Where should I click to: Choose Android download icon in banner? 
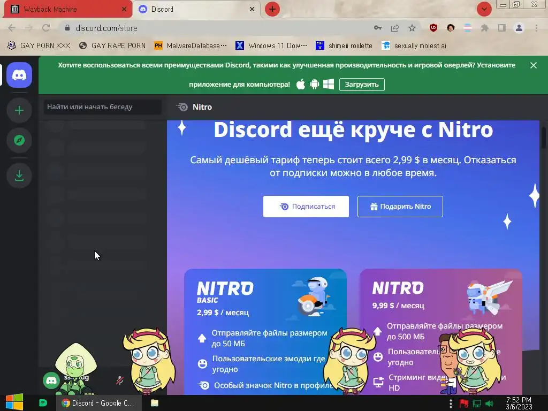(315, 84)
